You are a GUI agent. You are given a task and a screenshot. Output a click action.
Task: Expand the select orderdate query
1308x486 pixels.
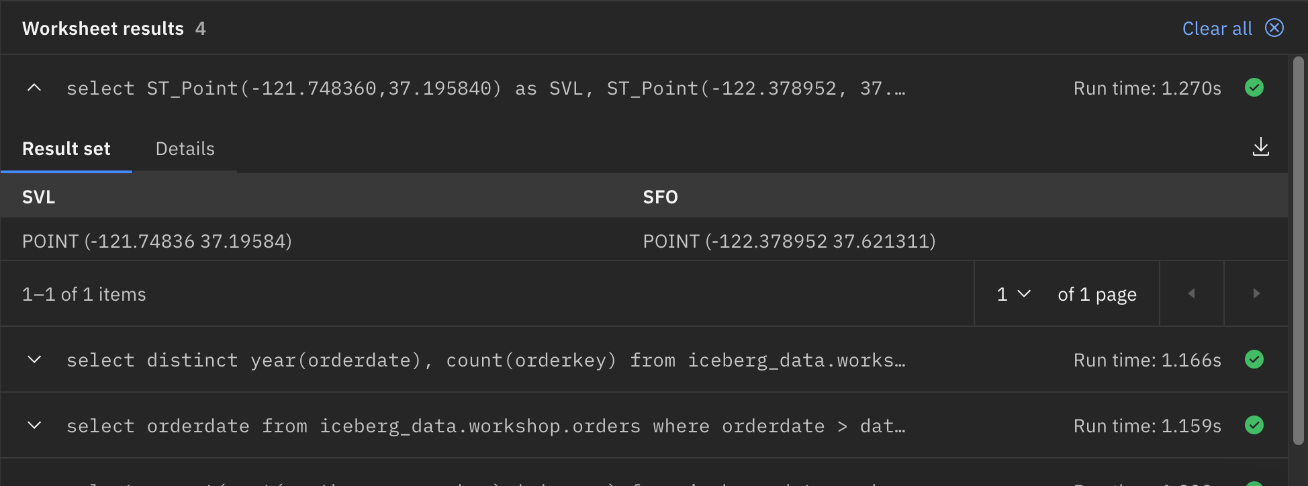(34, 426)
